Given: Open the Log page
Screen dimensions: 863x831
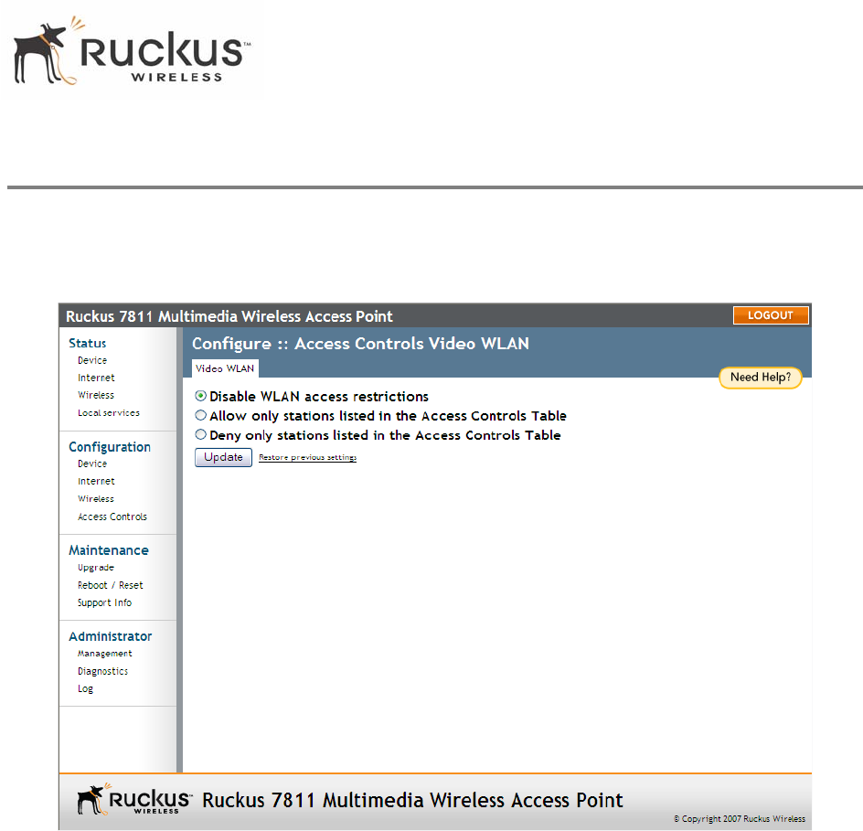Looking at the screenshot, I should (x=85, y=689).
